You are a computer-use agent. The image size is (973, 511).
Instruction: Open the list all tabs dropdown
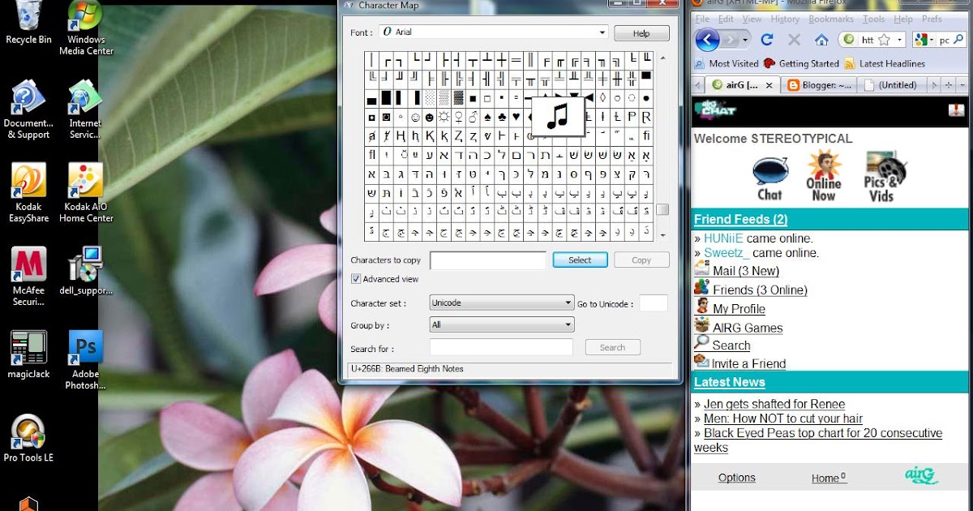point(962,84)
